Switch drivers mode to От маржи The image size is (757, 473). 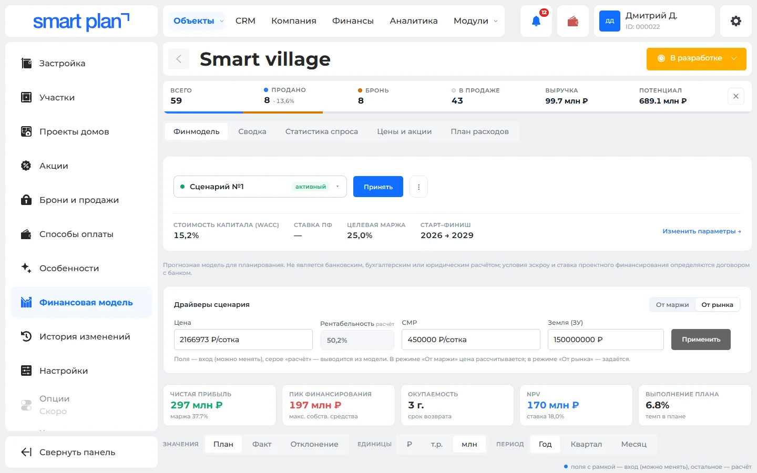click(x=672, y=305)
